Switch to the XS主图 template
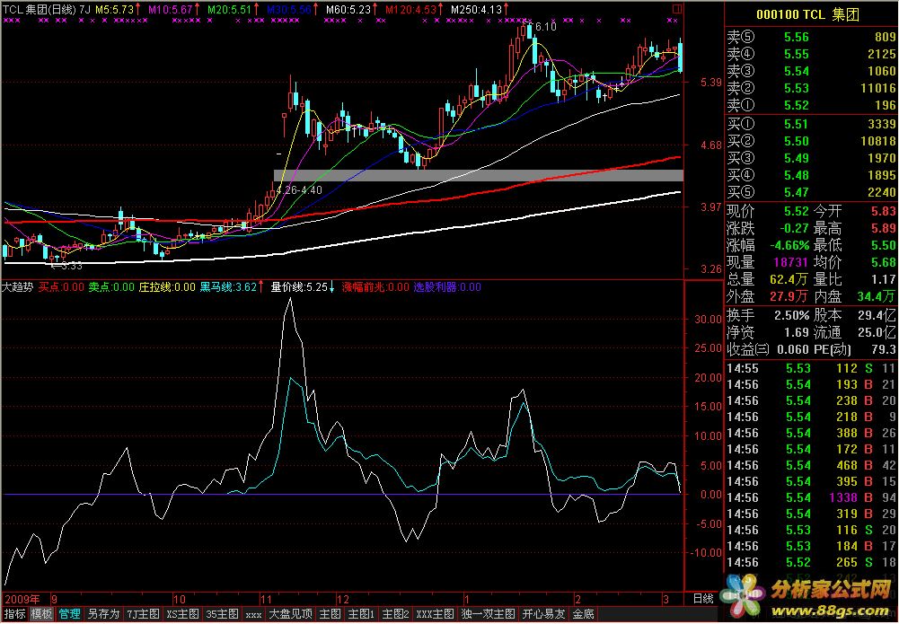The width and height of the screenshot is (899, 624). 183,614
